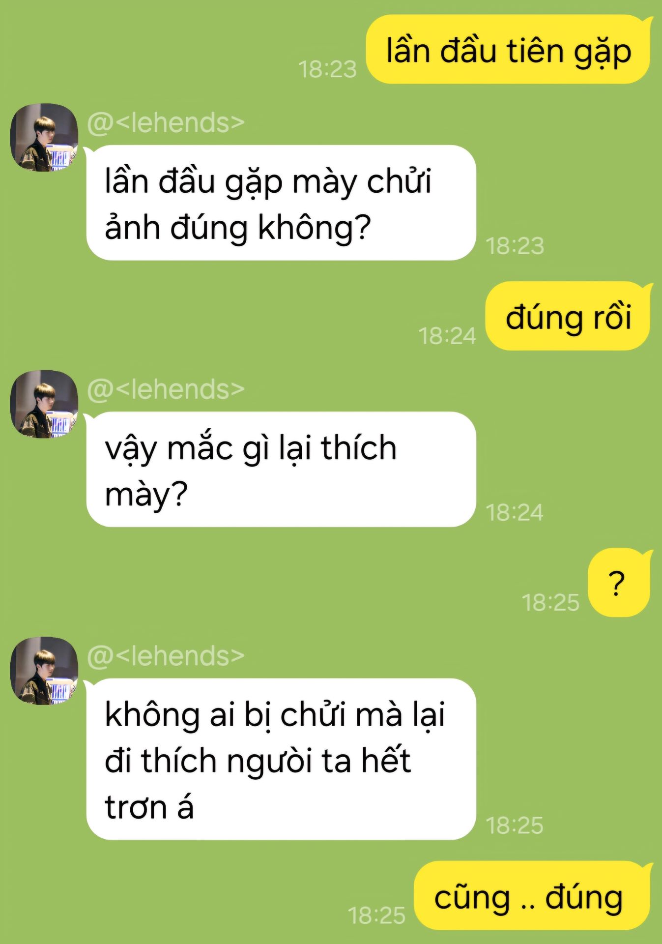Click the 18:23 timestamp by the white bubble
The image size is (662, 944).
pos(515,246)
